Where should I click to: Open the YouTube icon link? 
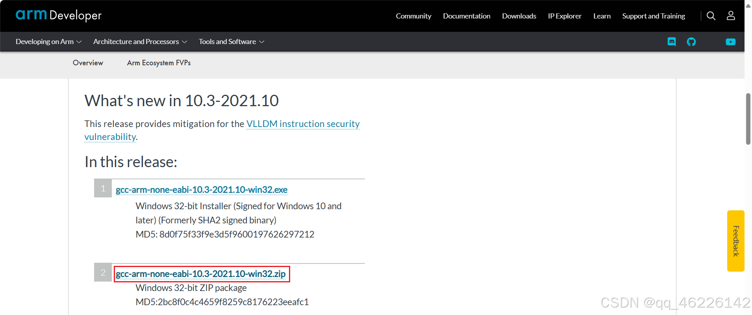click(x=731, y=42)
